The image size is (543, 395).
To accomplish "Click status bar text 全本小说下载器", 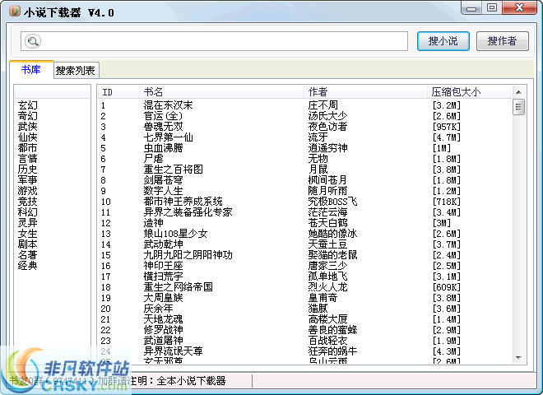I will tap(191, 381).
